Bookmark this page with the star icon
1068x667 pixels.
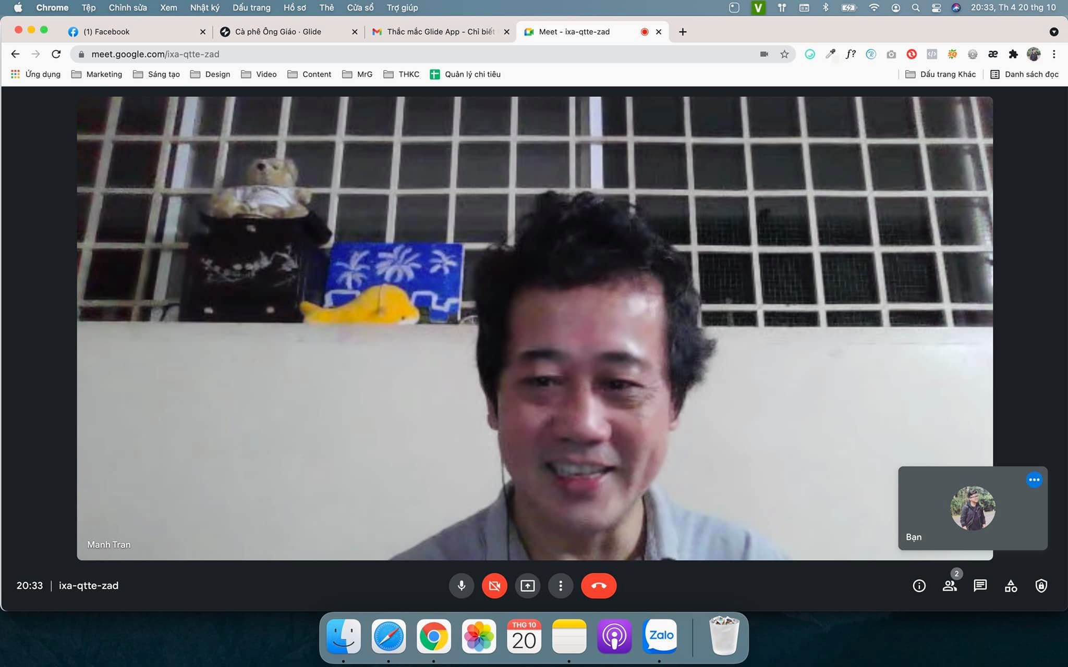pyautogui.click(x=784, y=54)
